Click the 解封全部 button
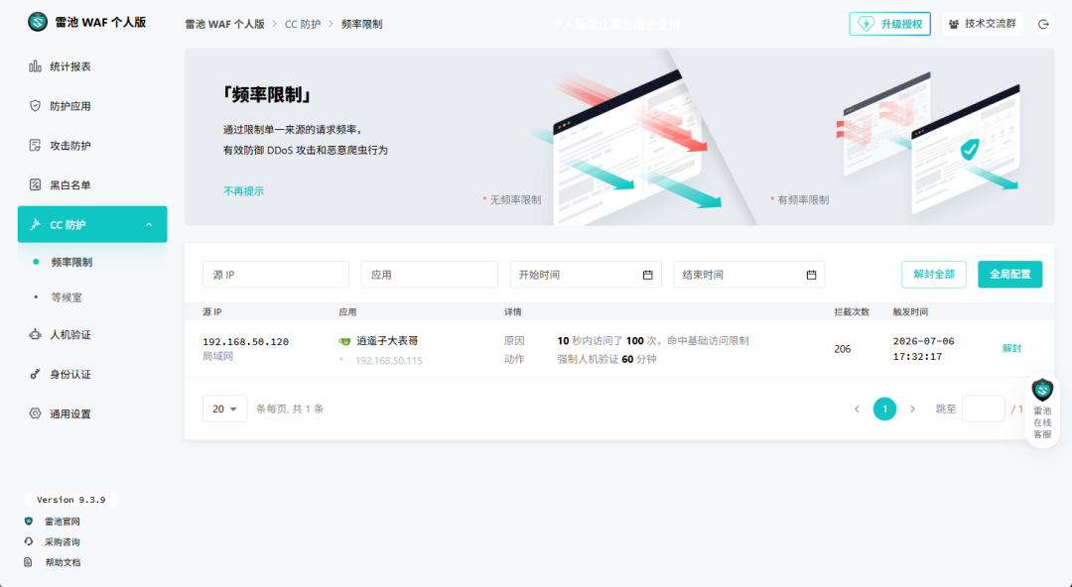1072x587 pixels. pyautogui.click(x=933, y=274)
